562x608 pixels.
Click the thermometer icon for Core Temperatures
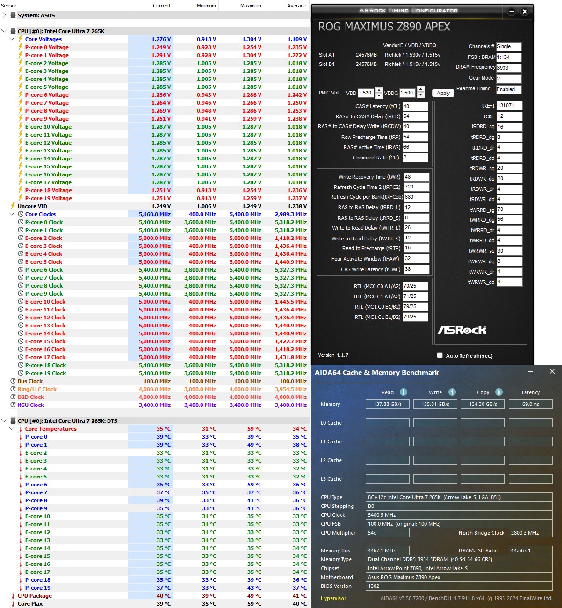pos(21,429)
